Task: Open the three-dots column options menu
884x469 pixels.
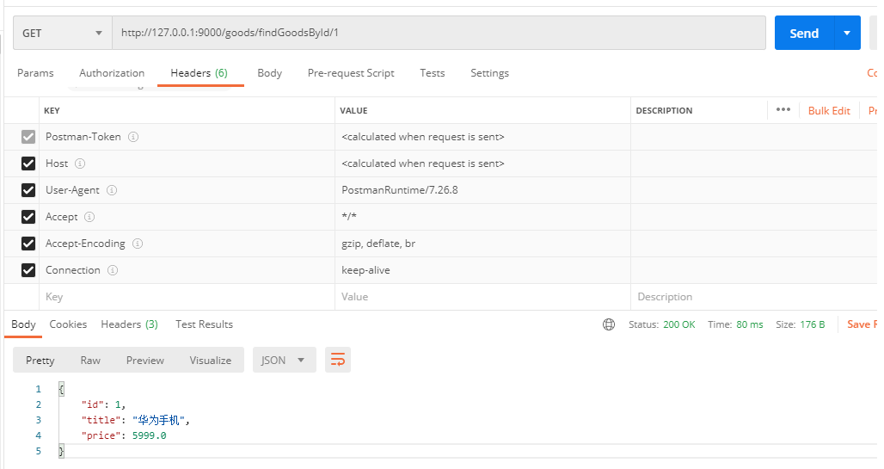Action: click(x=783, y=109)
